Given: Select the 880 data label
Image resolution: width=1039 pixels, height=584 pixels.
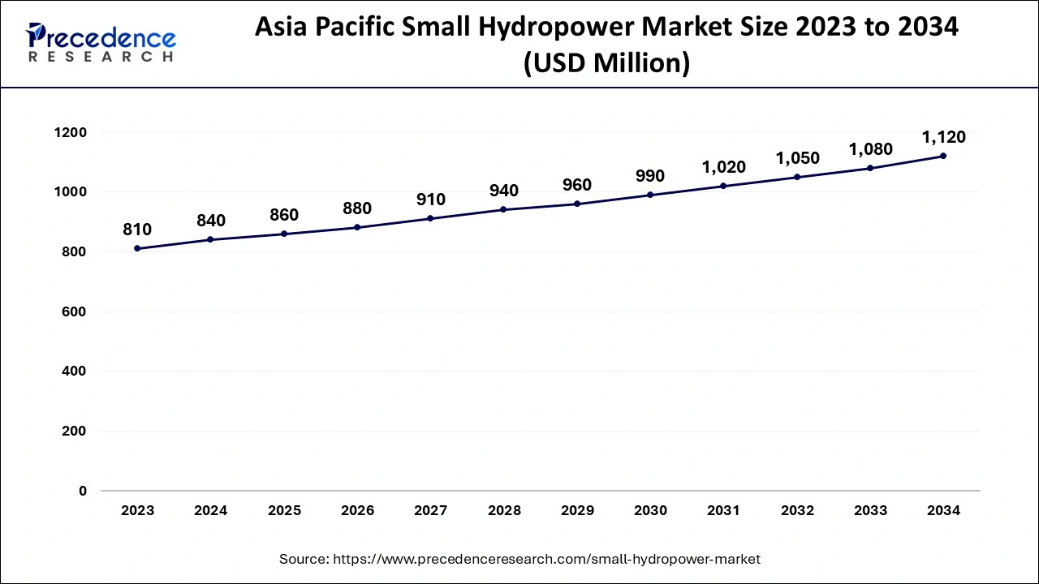Looking at the screenshot, I should click(x=357, y=208).
